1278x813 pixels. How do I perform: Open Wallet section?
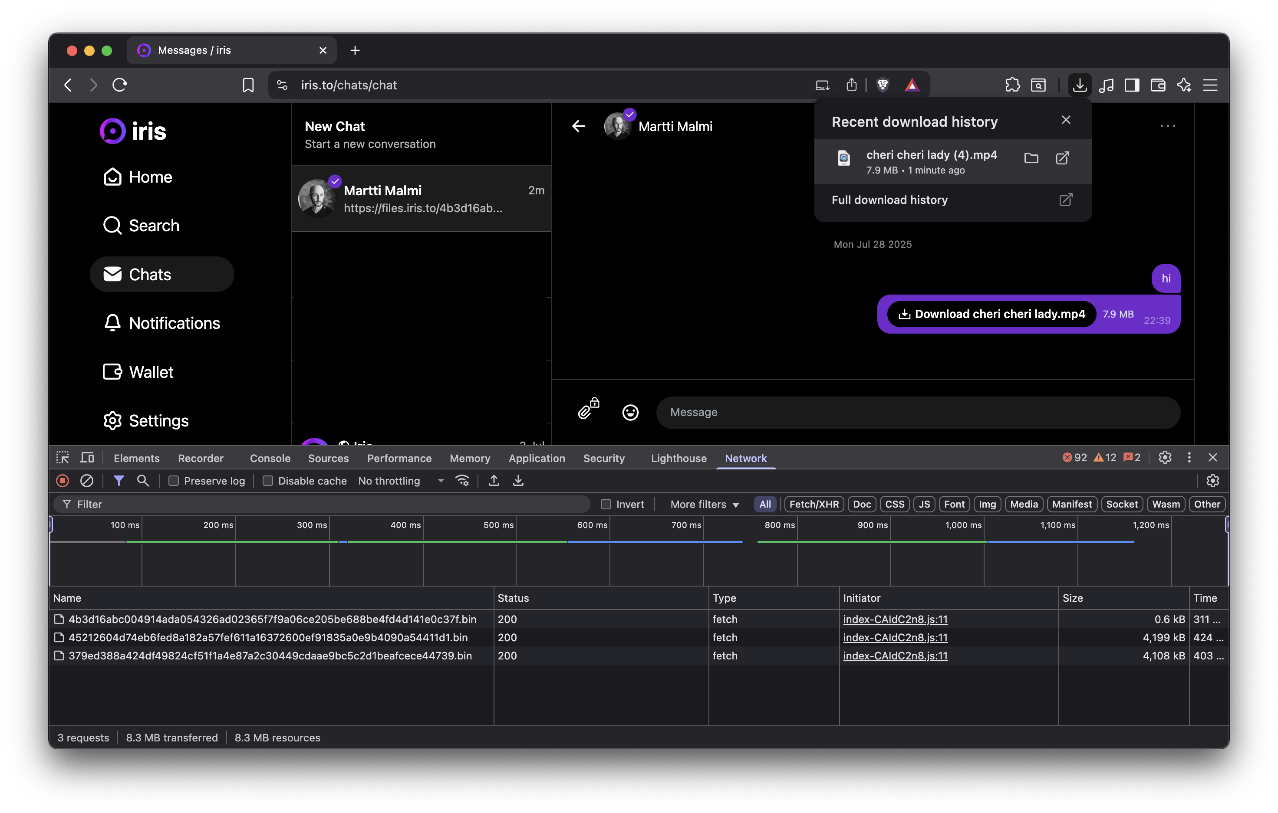tap(138, 372)
